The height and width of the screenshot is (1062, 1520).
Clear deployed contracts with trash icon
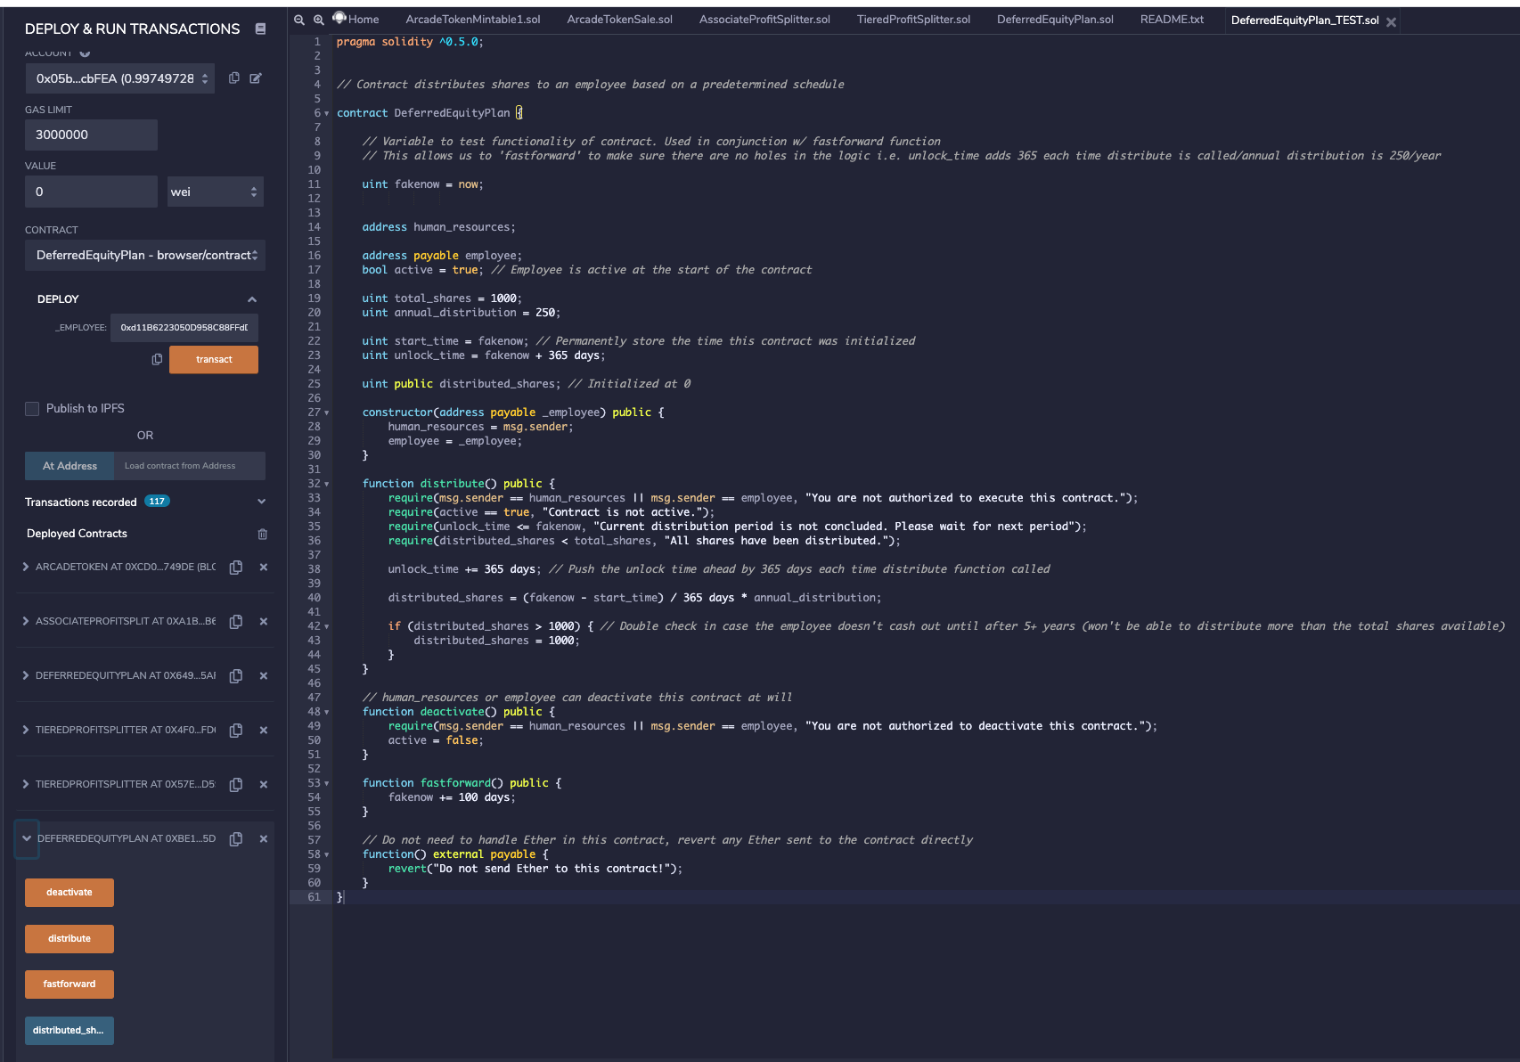click(262, 534)
